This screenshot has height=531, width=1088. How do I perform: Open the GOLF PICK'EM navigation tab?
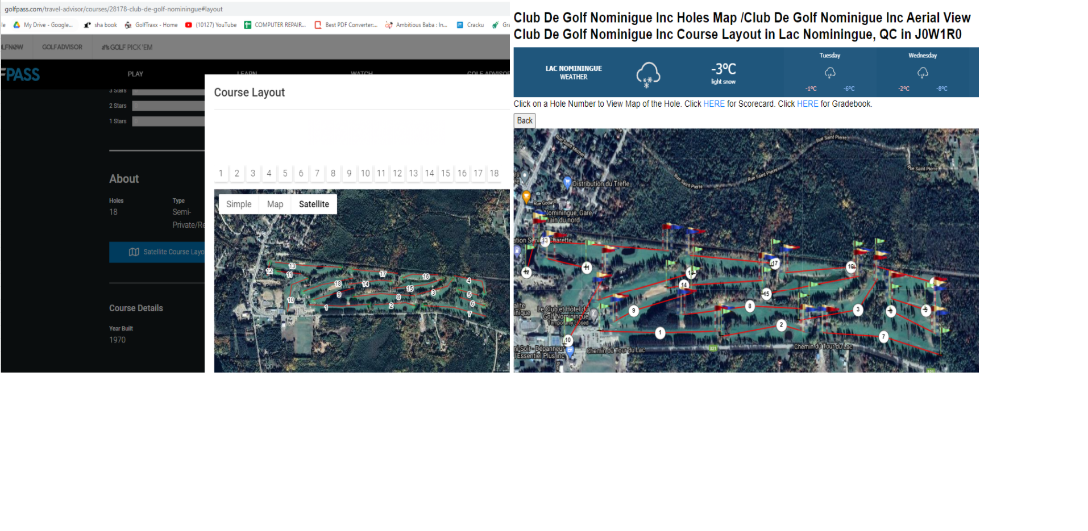click(x=127, y=47)
